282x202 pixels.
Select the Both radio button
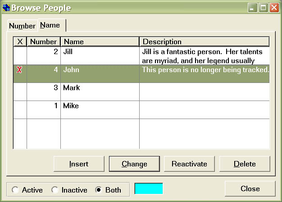click(x=99, y=190)
